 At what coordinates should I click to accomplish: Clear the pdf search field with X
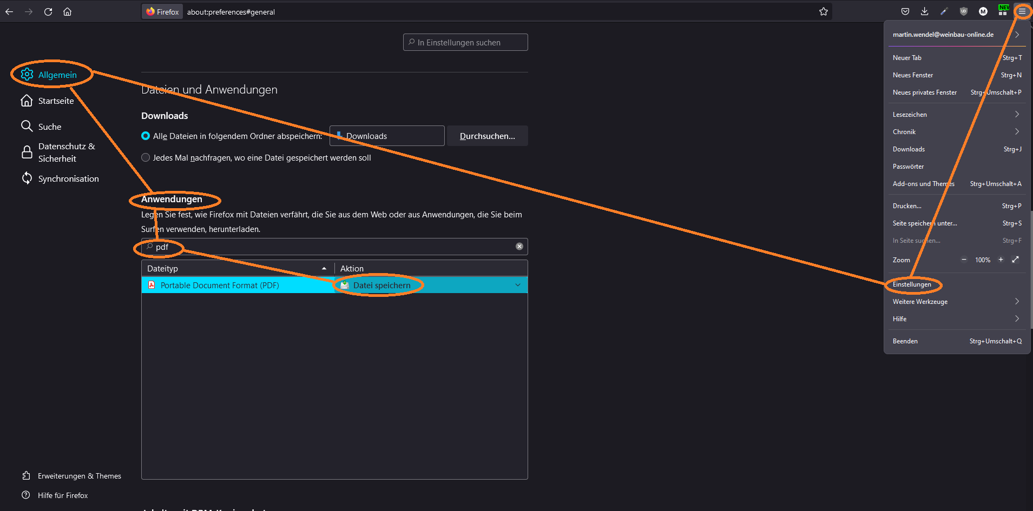519,247
